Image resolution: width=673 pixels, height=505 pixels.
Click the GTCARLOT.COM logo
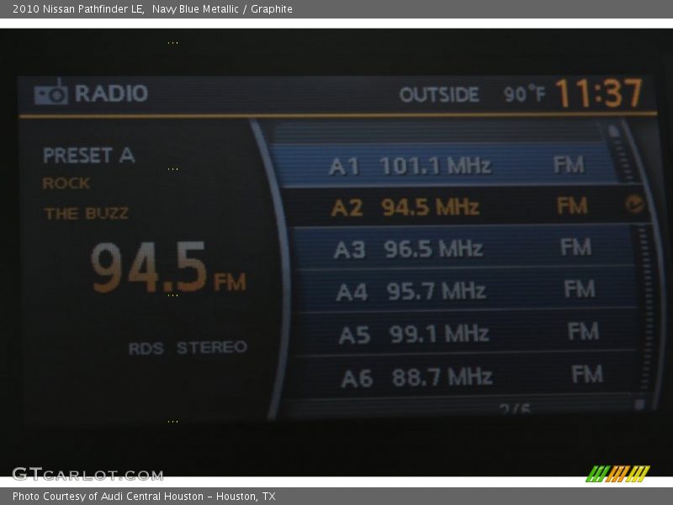pos(88,474)
